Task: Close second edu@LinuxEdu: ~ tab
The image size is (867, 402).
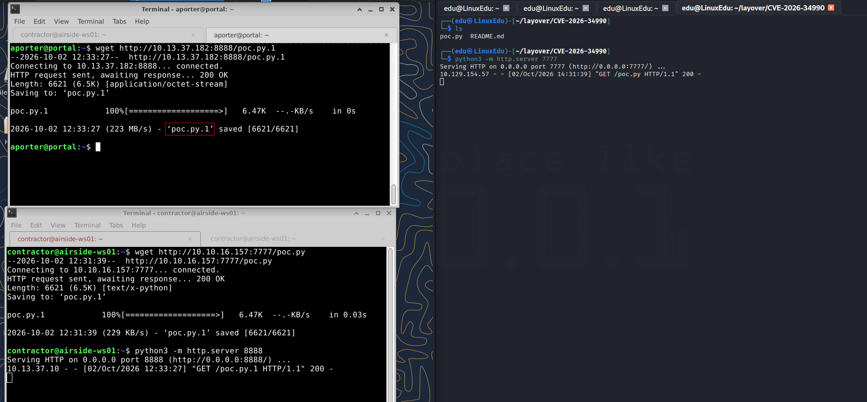Action: pyautogui.click(x=586, y=8)
